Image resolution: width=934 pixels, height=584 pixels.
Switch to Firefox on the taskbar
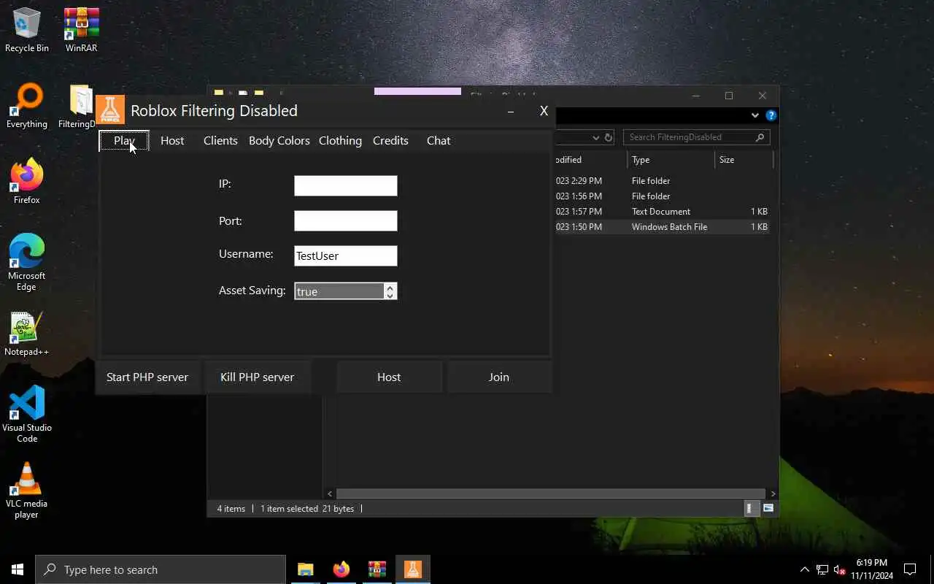(341, 569)
